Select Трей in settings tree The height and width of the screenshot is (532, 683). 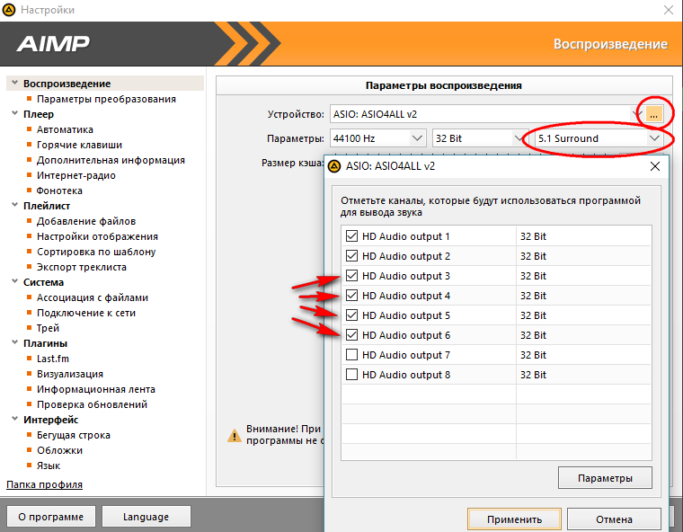point(48,328)
